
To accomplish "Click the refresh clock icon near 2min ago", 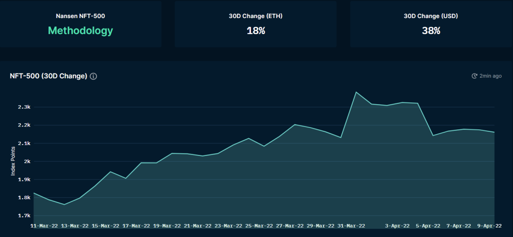I will 474,76.
